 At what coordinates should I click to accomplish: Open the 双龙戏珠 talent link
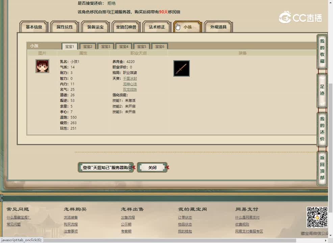click(130, 89)
